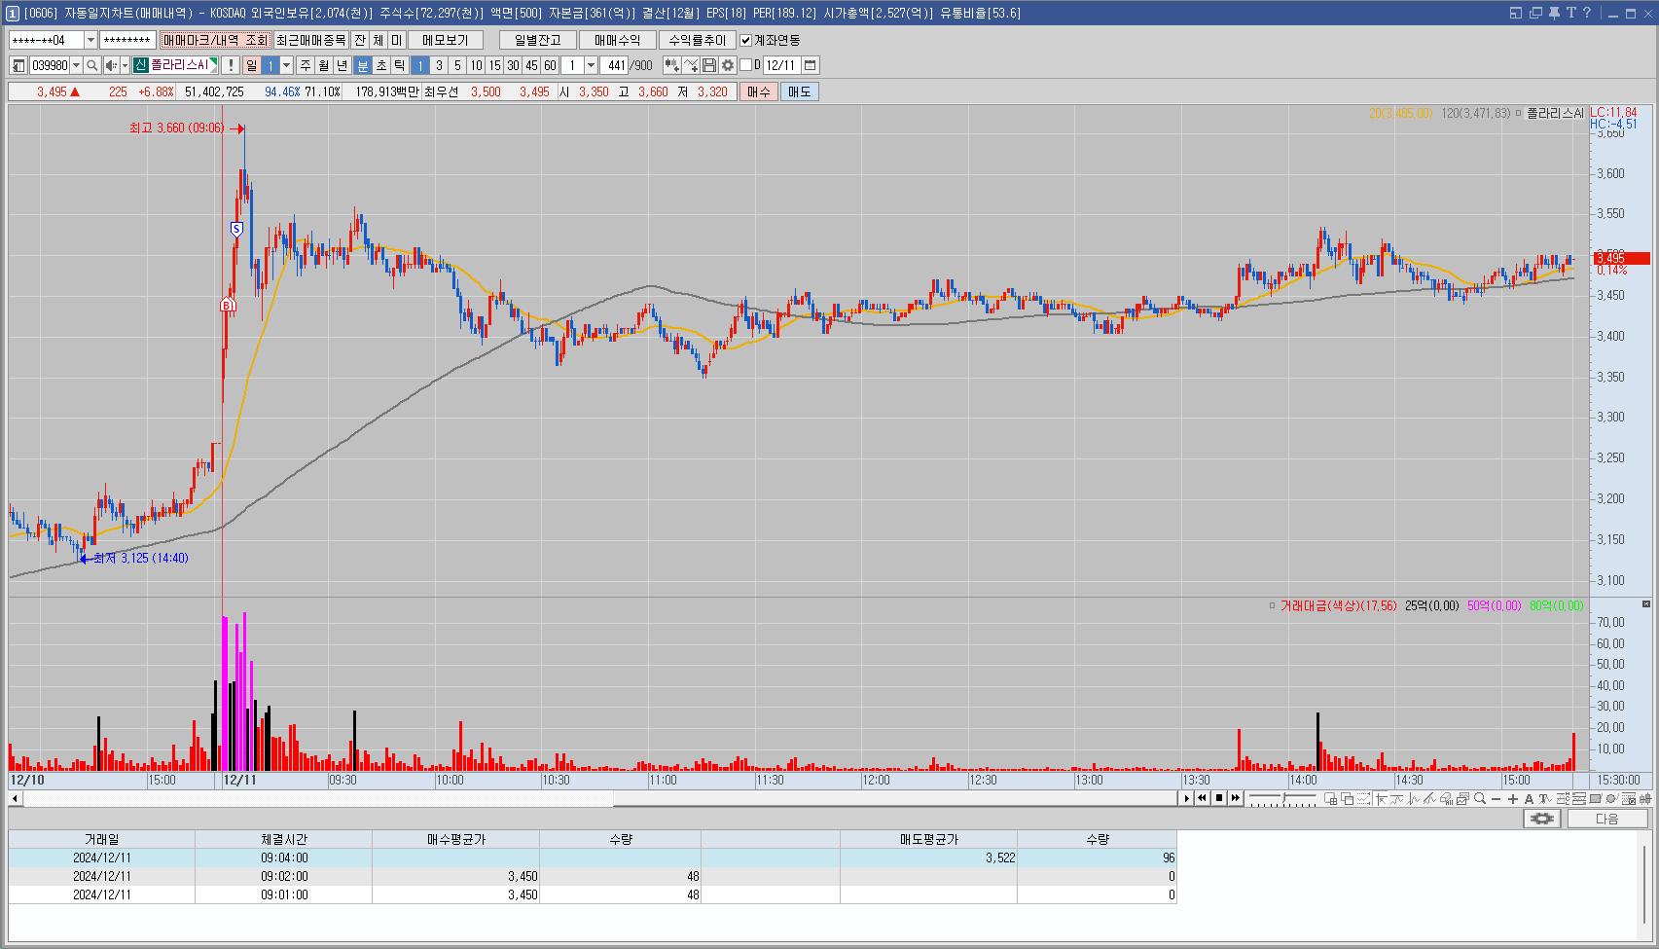
Task: Click the add line-chart overlay icon
Action: (690, 65)
